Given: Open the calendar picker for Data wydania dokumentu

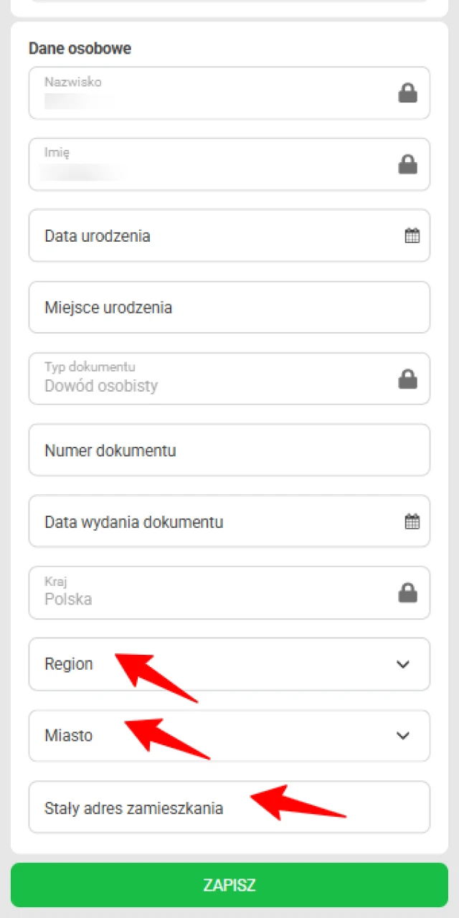Looking at the screenshot, I should click(412, 521).
